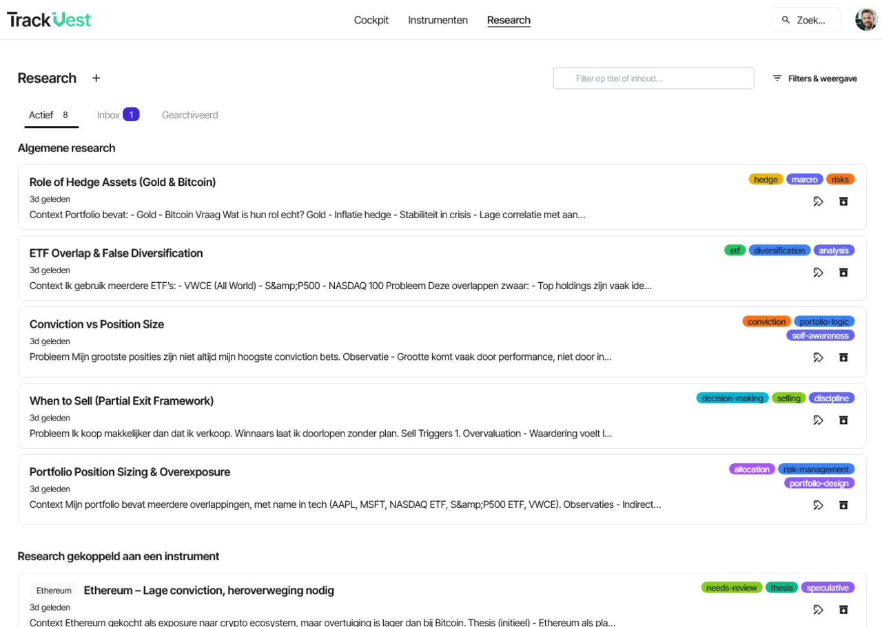Screen dimensions: 882x627
Task: Switch to the Inbox tab
Action: point(118,115)
